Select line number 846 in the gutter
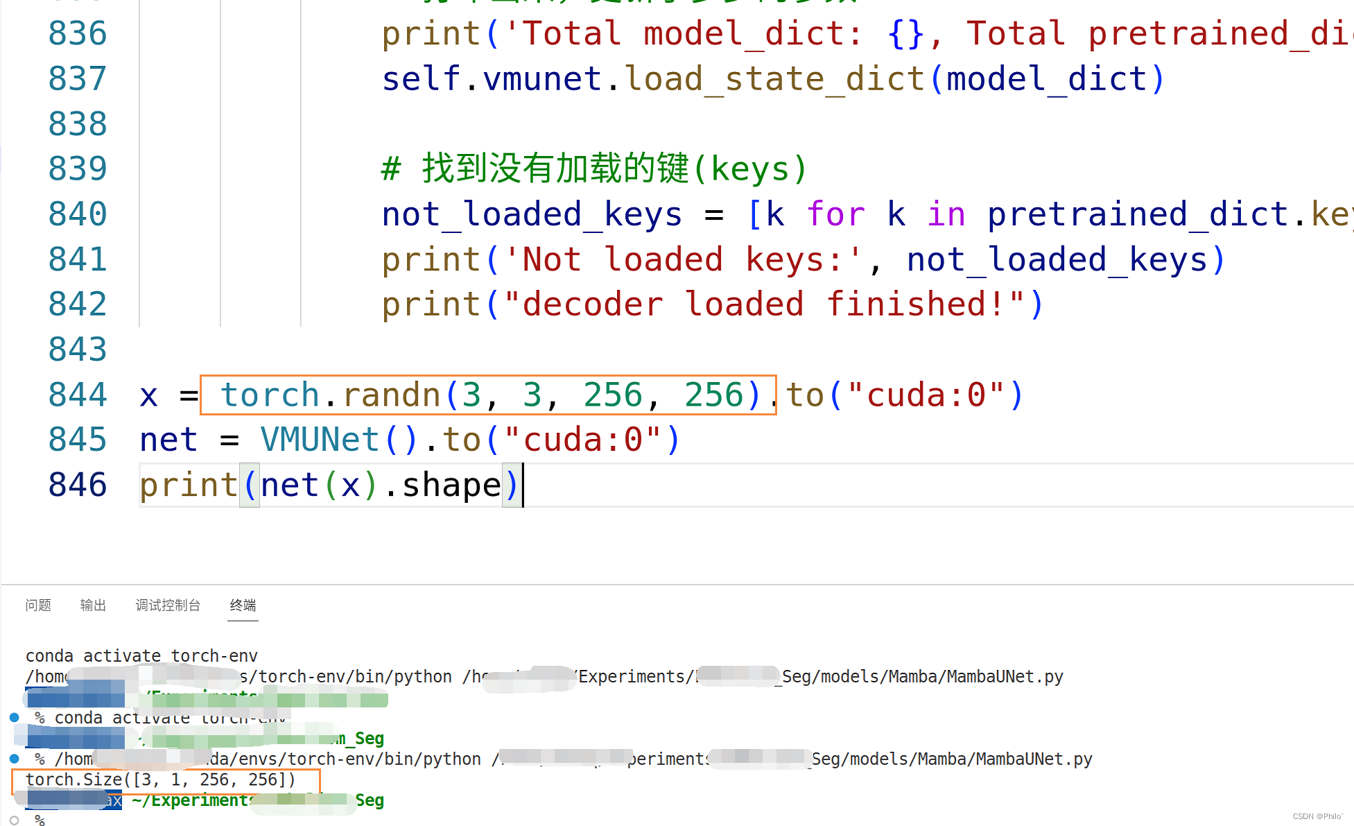 [x=78, y=485]
